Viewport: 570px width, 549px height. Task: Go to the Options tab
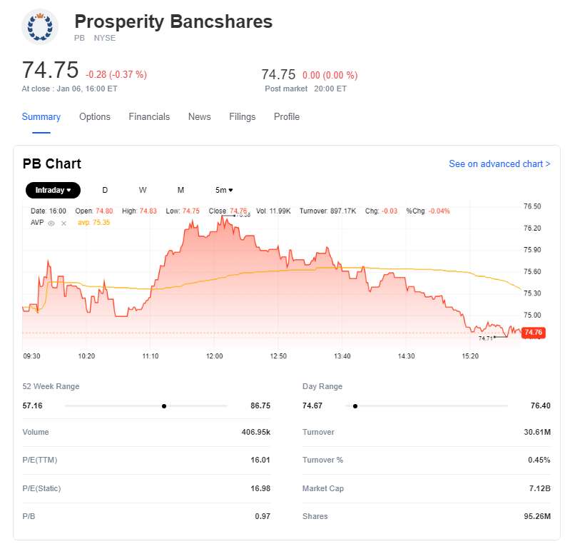tap(95, 117)
